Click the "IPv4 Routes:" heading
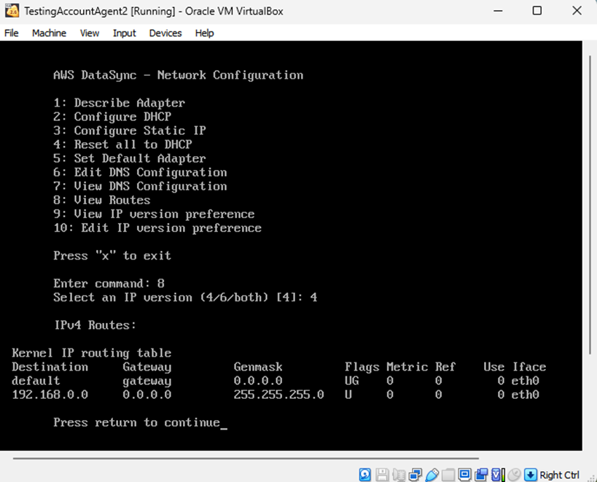597x482 pixels. click(x=95, y=325)
